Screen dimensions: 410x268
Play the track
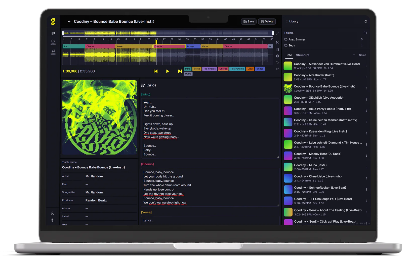(168, 71)
